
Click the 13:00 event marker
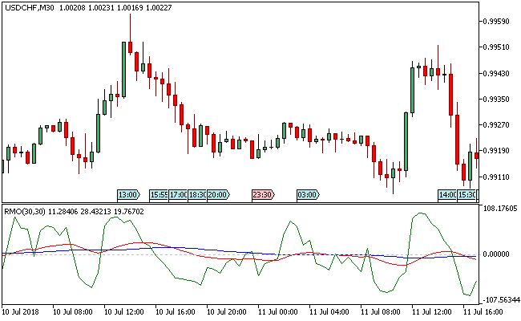(x=128, y=194)
